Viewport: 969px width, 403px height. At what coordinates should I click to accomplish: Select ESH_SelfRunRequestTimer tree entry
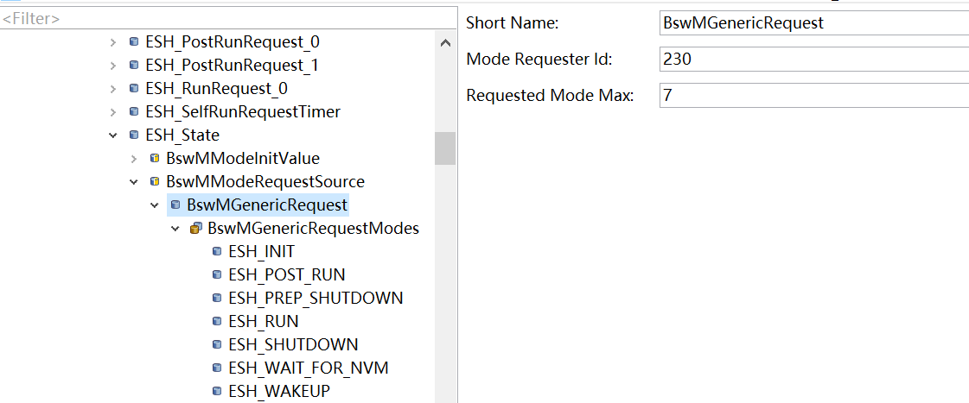pyautogui.click(x=243, y=111)
